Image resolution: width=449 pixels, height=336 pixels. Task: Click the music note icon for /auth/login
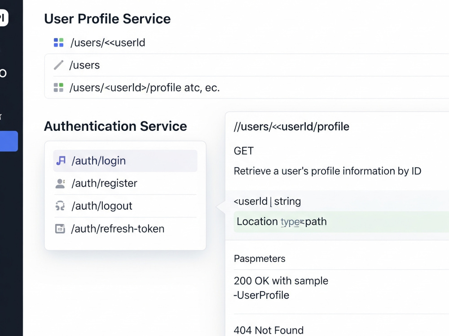pos(61,160)
